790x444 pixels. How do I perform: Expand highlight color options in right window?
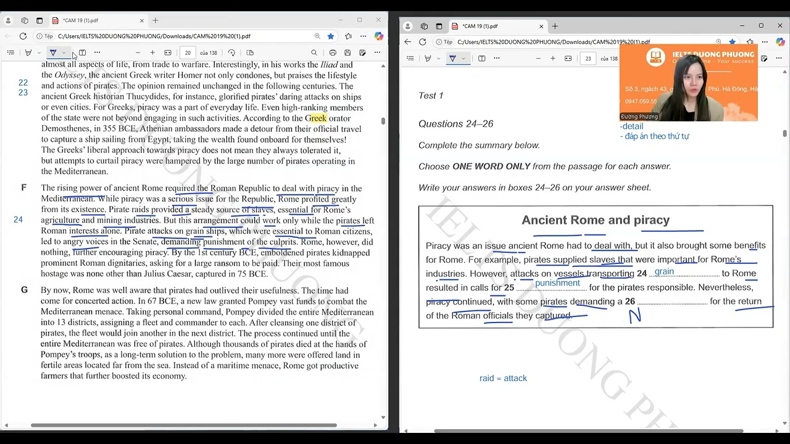439,59
